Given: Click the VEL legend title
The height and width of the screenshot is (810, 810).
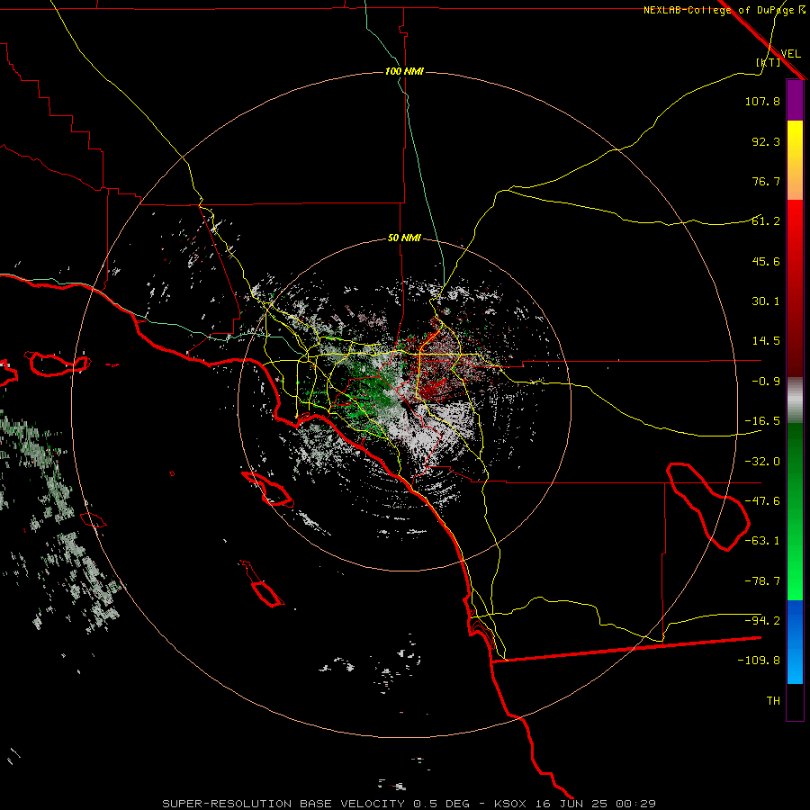Looking at the screenshot, I should click(x=790, y=53).
